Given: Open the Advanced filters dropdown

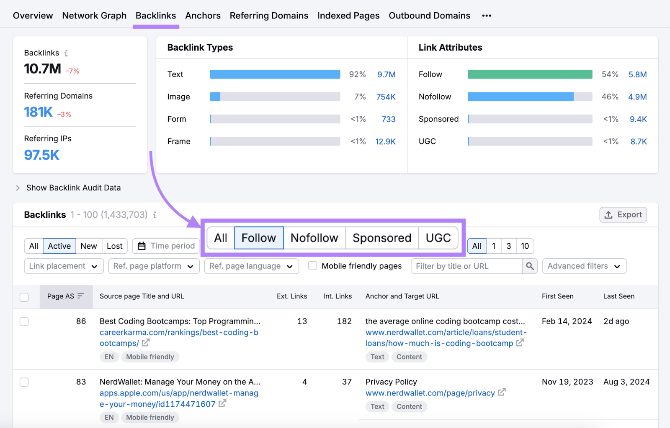Looking at the screenshot, I should (584, 266).
